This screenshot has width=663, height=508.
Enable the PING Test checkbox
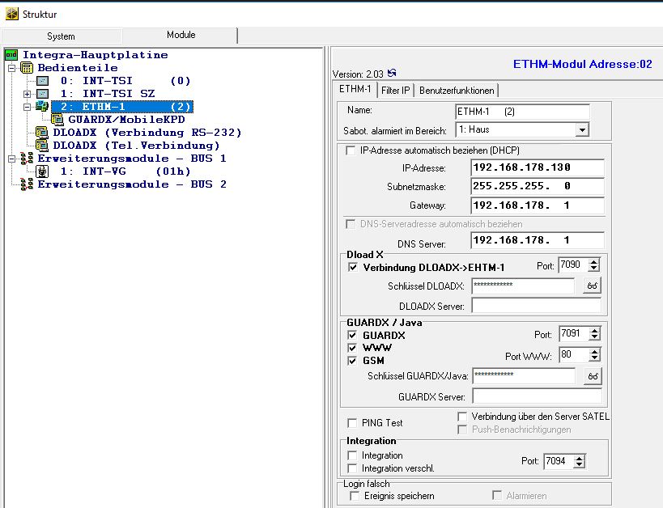(x=352, y=423)
